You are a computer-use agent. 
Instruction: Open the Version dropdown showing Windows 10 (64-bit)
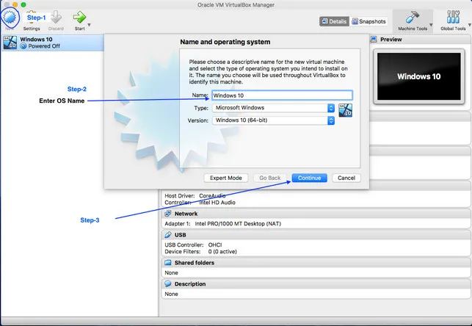(x=273, y=120)
